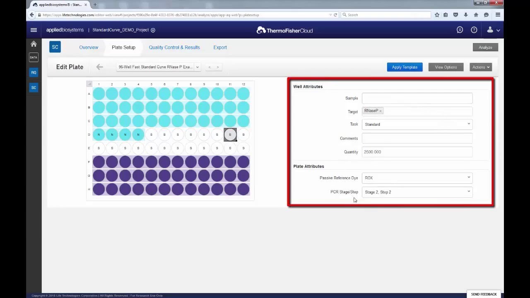The width and height of the screenshot is (530, 298).
Task: Select well D11 in plate grid
Action: [230, 135]
